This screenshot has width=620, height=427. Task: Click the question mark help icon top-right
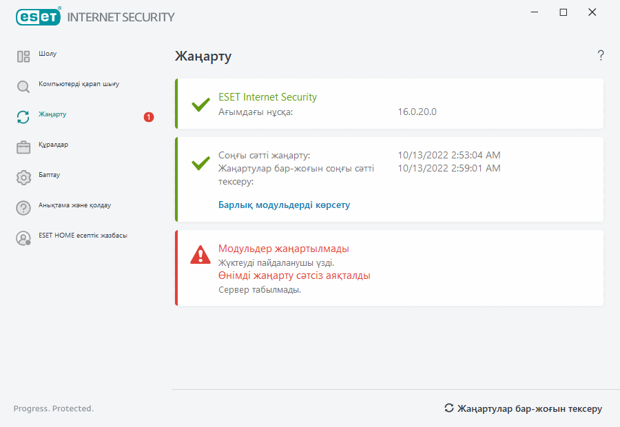coord(601,56)
